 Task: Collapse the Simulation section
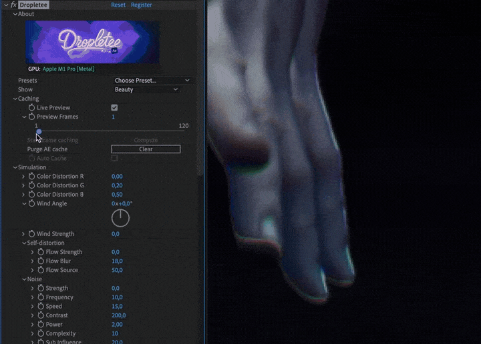[x=15, y=167]
